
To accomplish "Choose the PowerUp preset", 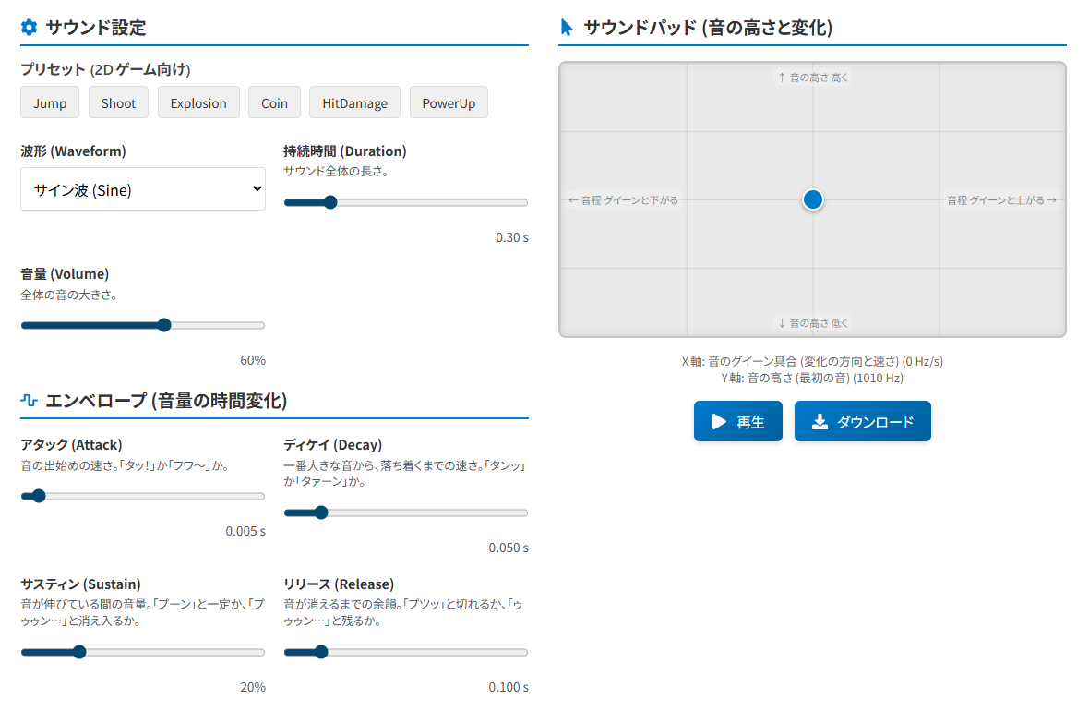I will click(x=449, y=103).
